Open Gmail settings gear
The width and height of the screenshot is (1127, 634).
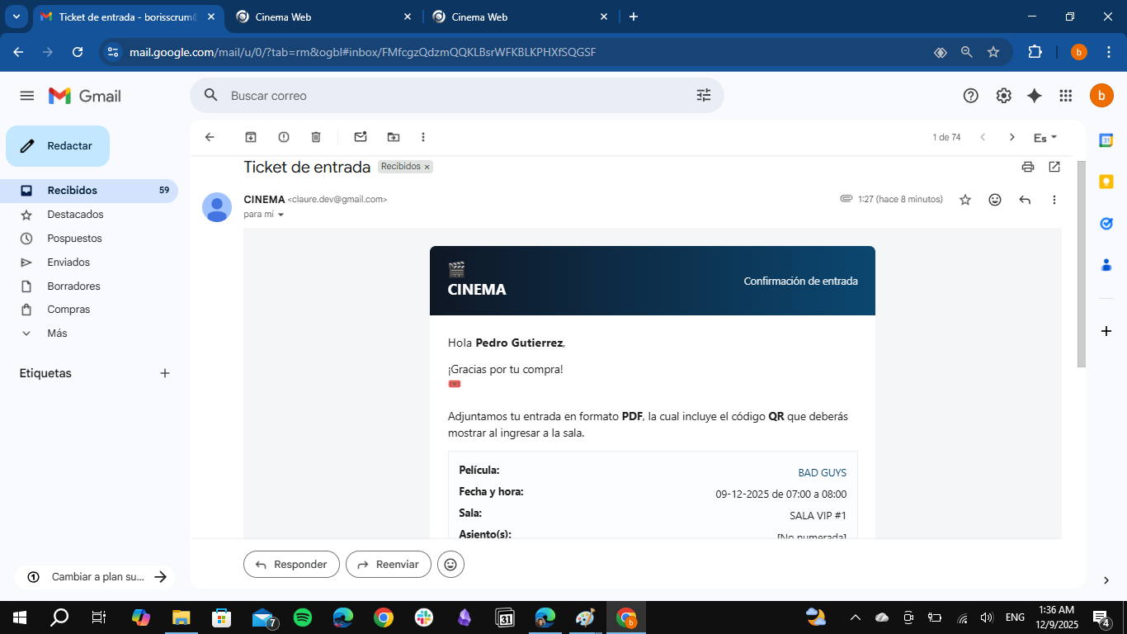(x=1003, y=96)
